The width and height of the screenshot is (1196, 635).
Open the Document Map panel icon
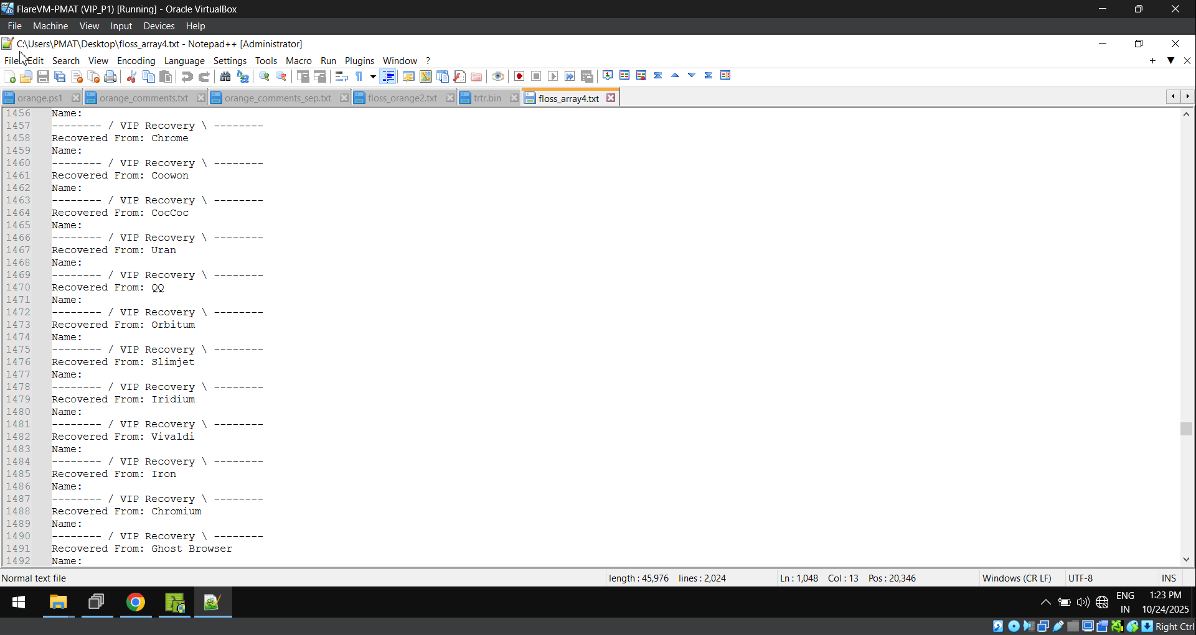tap(425, 76)
